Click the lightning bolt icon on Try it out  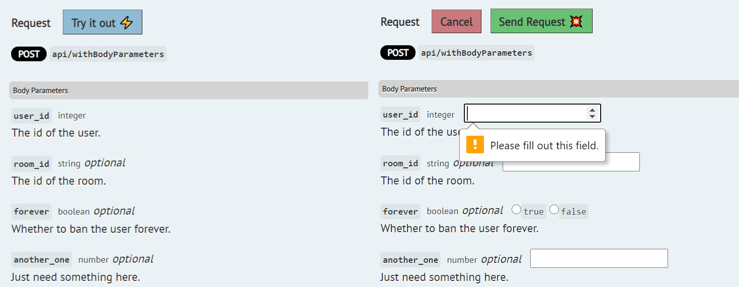pos(126,23)
